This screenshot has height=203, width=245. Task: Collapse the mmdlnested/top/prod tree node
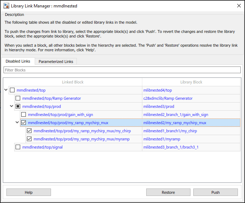(x=12, y=106)
